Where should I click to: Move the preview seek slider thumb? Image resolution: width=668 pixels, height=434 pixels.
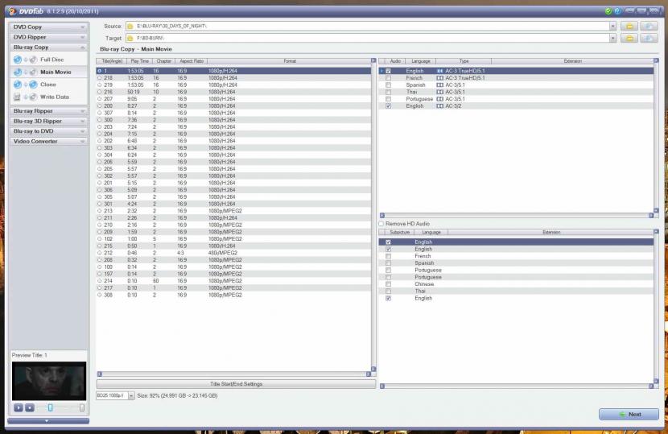click(50, 408)
